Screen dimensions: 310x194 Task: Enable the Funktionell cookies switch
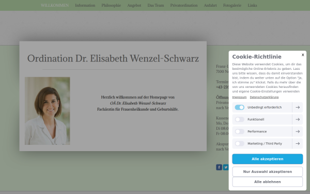pos(240,120)
